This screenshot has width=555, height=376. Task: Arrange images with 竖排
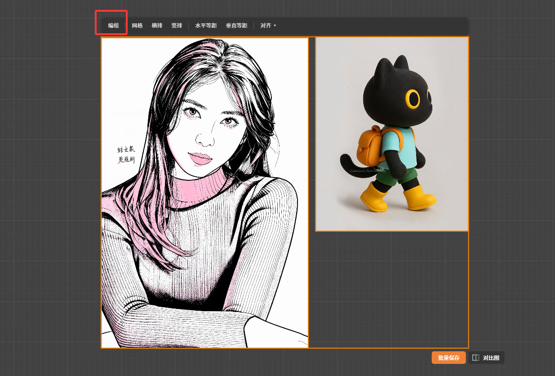tap(177, 26)
